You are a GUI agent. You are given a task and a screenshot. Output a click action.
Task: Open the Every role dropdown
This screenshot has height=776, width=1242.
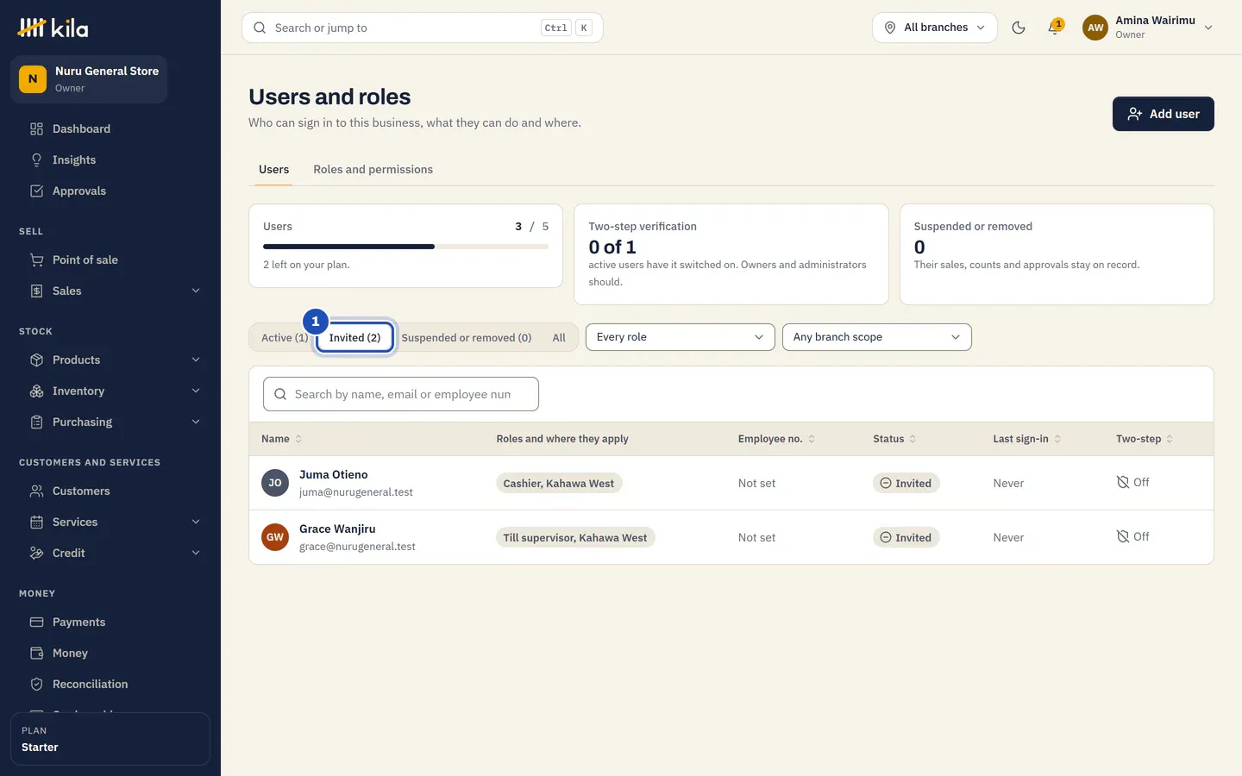pos(680,337)
